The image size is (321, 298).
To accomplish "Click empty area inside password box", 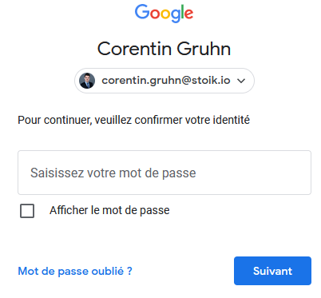I will pyautogui.click(x=253, y=173).
